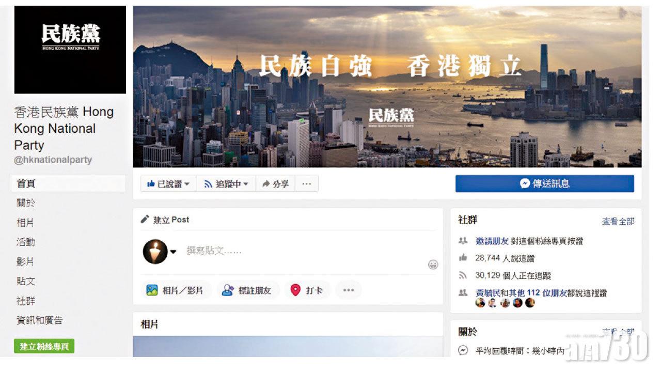Click the green 建立粉絲專頁 button
The height and width of the screenshot is (372, 661).
point(44,346)
